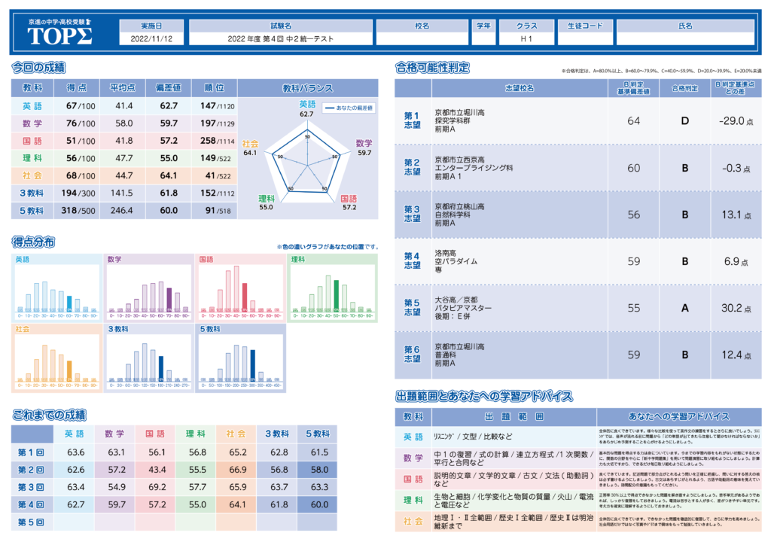Open the 5教科 score distribution histogram
This screenshot has width=771, height=545.
click(x=240, y=357)
